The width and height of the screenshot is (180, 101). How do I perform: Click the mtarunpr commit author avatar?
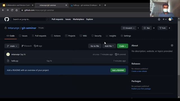pyautogui.click(x=8, y=54)
